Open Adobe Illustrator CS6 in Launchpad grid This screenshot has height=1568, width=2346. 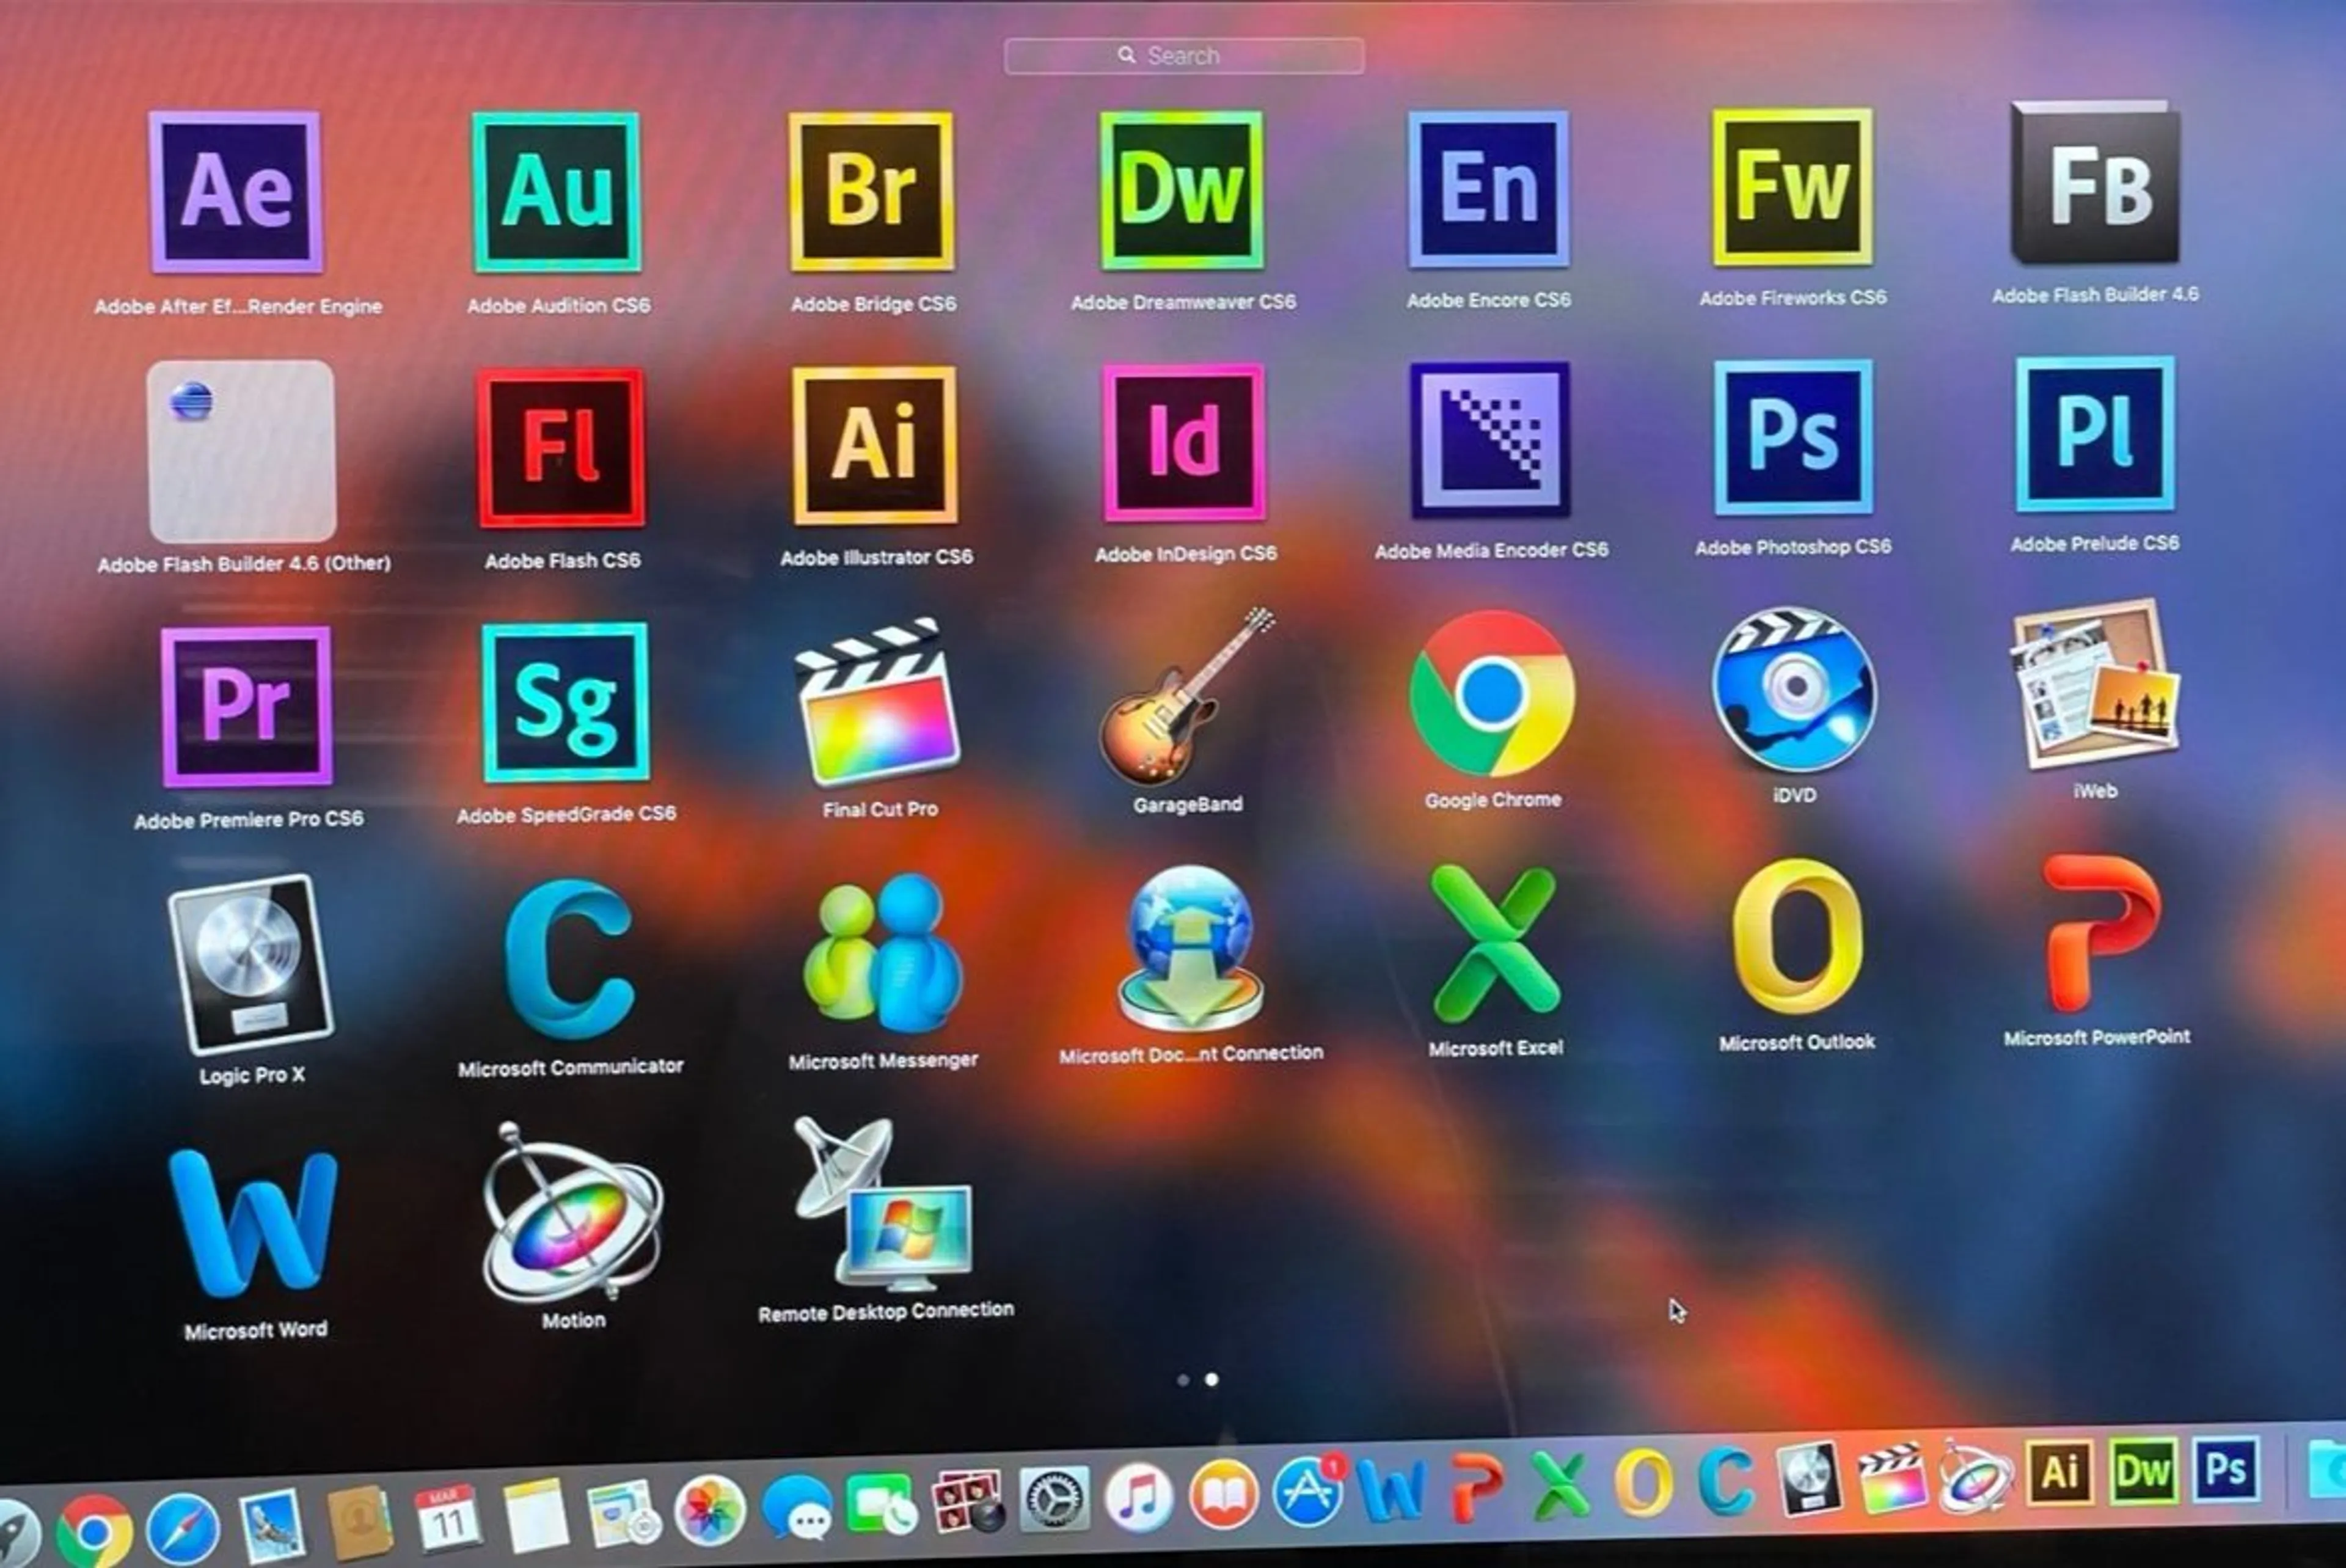click(x=875, y=445)
